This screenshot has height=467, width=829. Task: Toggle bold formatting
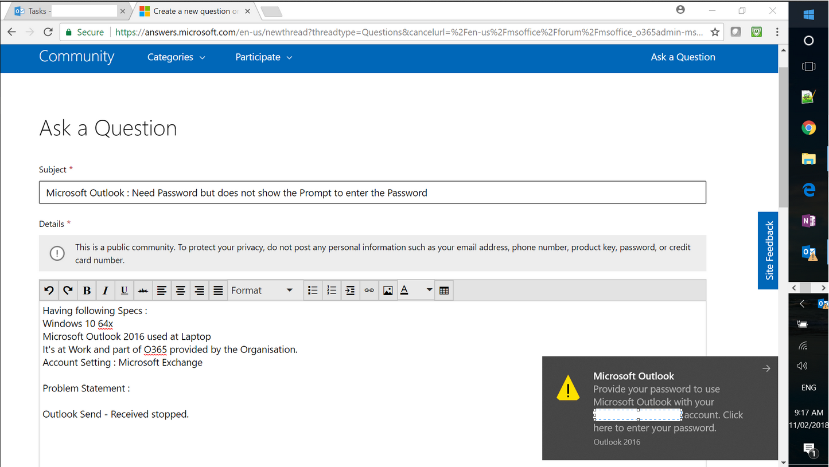[87, 291]
